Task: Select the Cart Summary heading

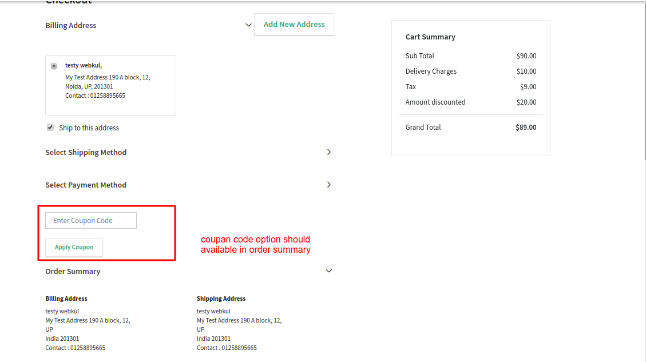Action: click(x=430, y=37)
